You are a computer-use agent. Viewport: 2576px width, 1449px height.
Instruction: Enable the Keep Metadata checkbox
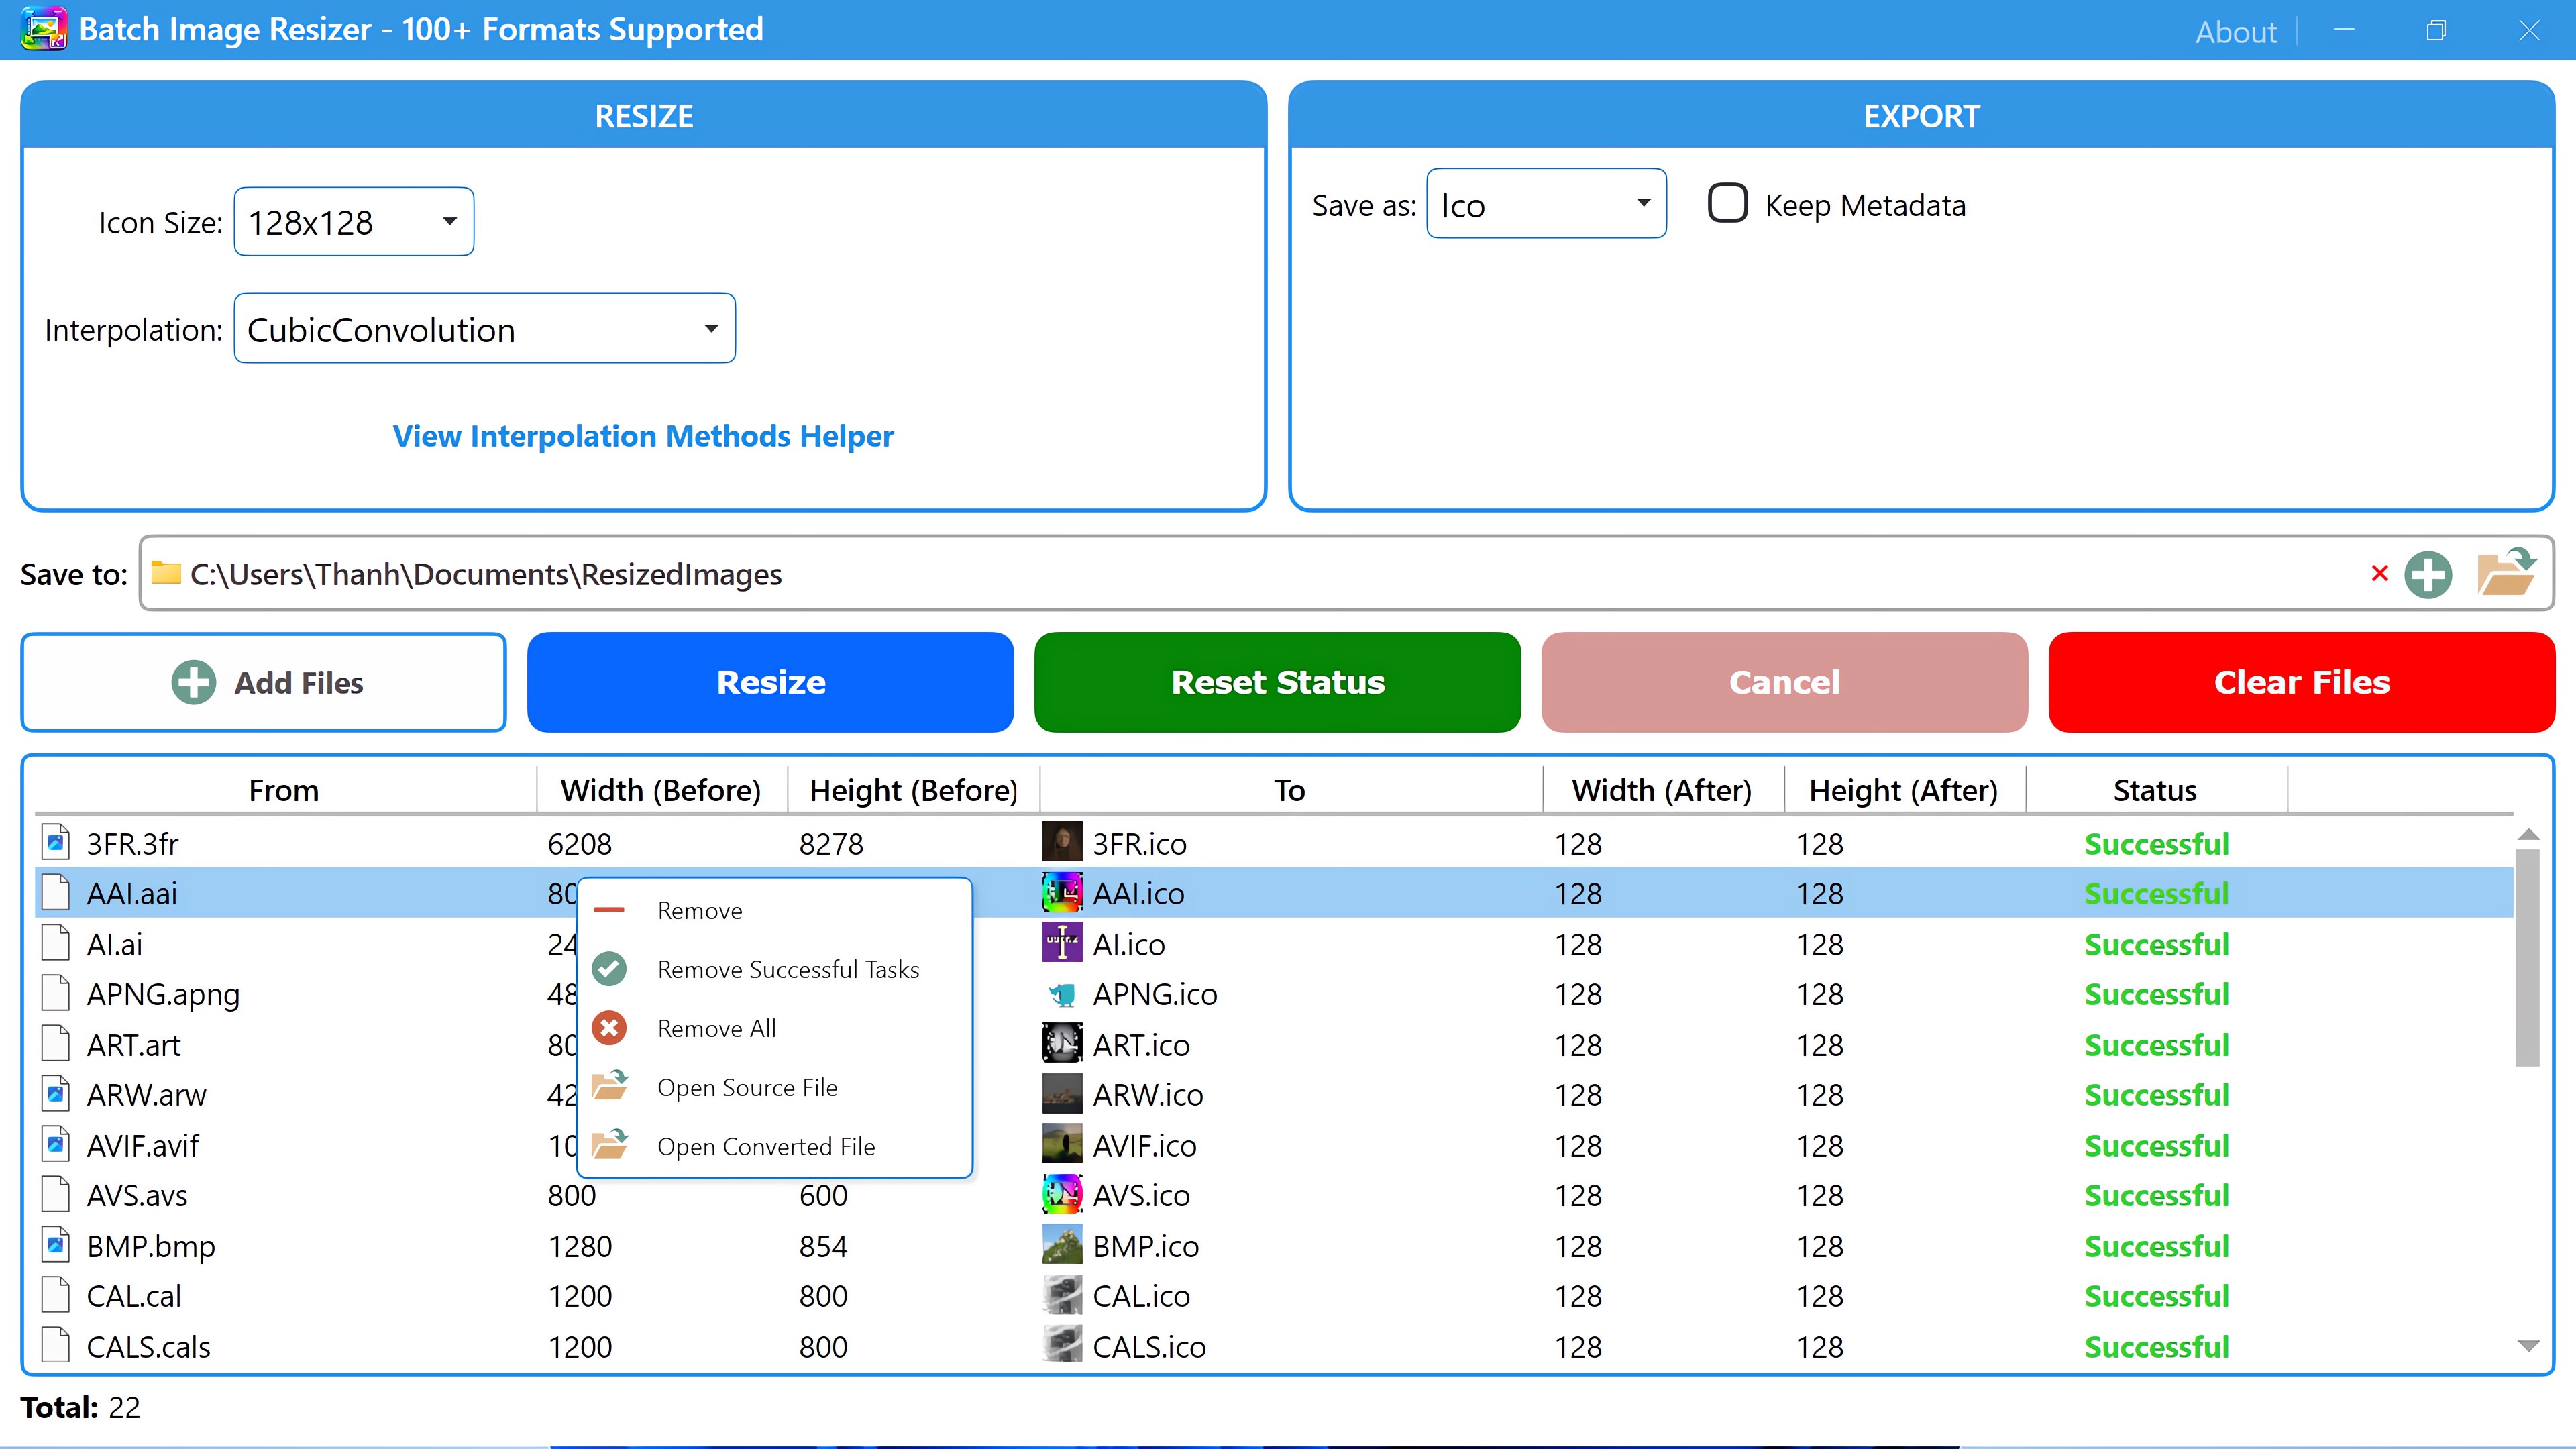(1727, 204)
